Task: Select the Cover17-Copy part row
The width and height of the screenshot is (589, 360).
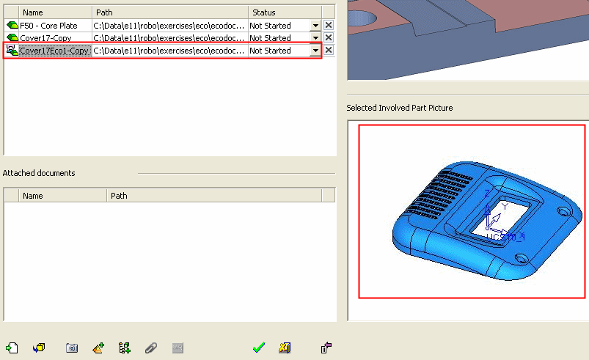Action: pyautogui.click(x=50, y=38)
